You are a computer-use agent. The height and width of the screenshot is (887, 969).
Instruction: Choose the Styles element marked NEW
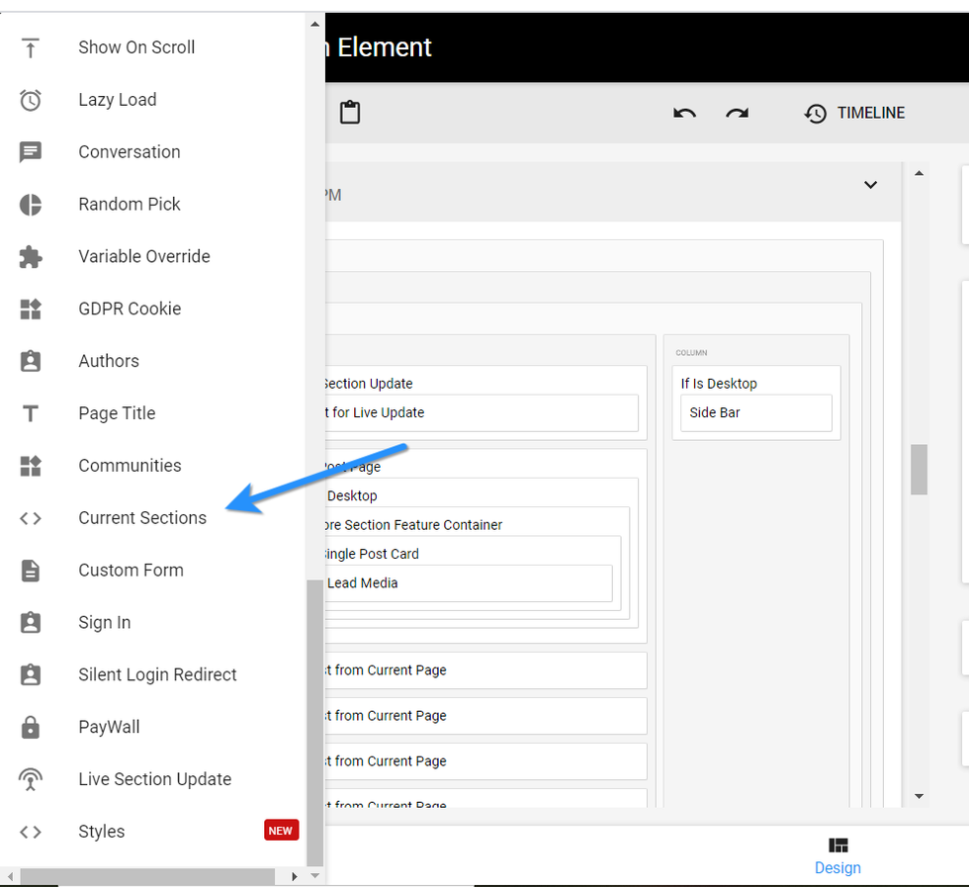[102, 832]
